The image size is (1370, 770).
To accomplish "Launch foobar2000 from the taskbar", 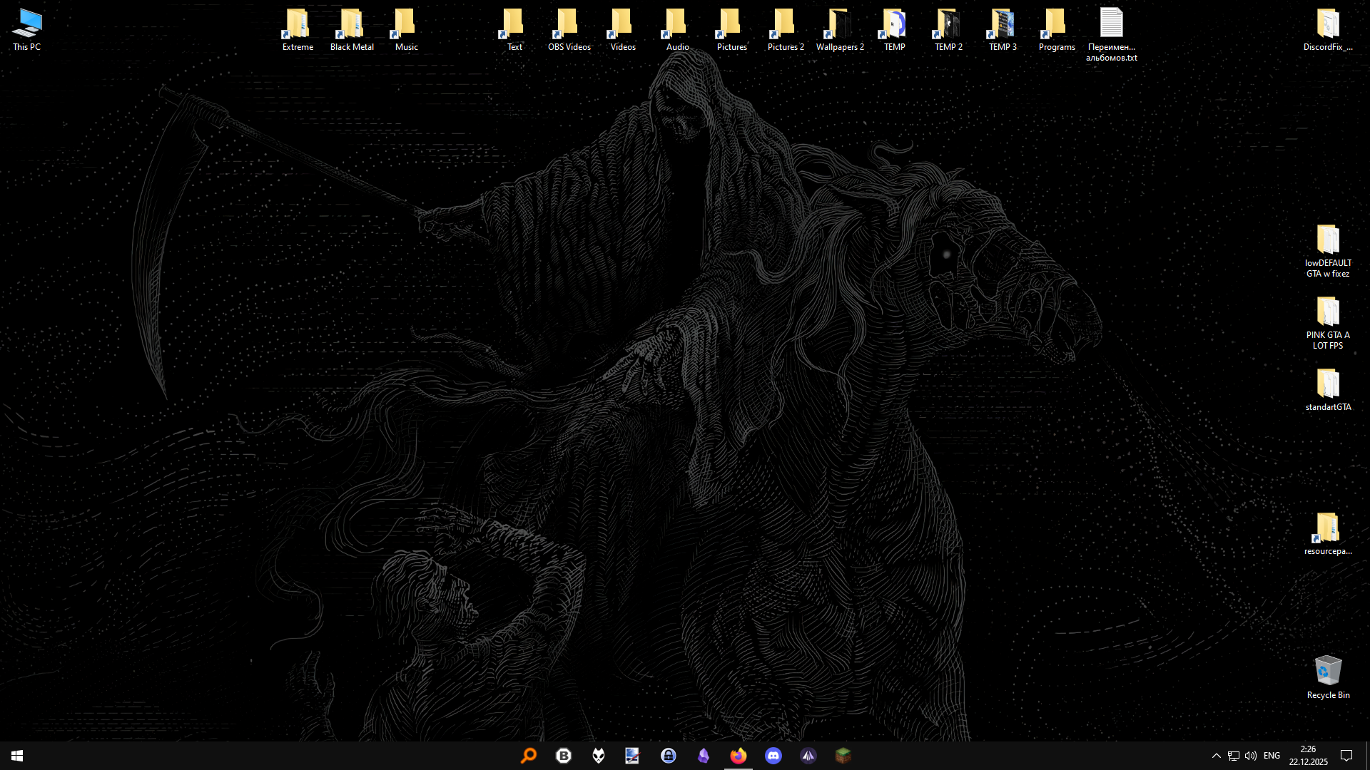I will (x=598, y=756).
